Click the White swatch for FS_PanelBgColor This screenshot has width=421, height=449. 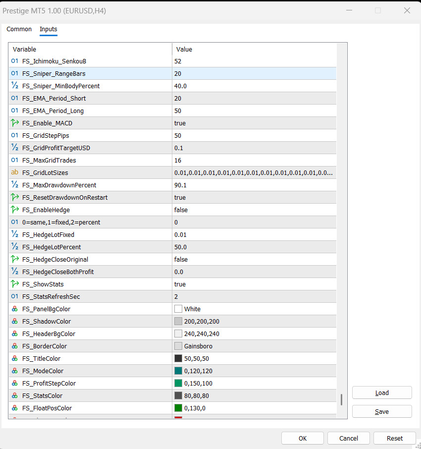[x=178, y=309]
